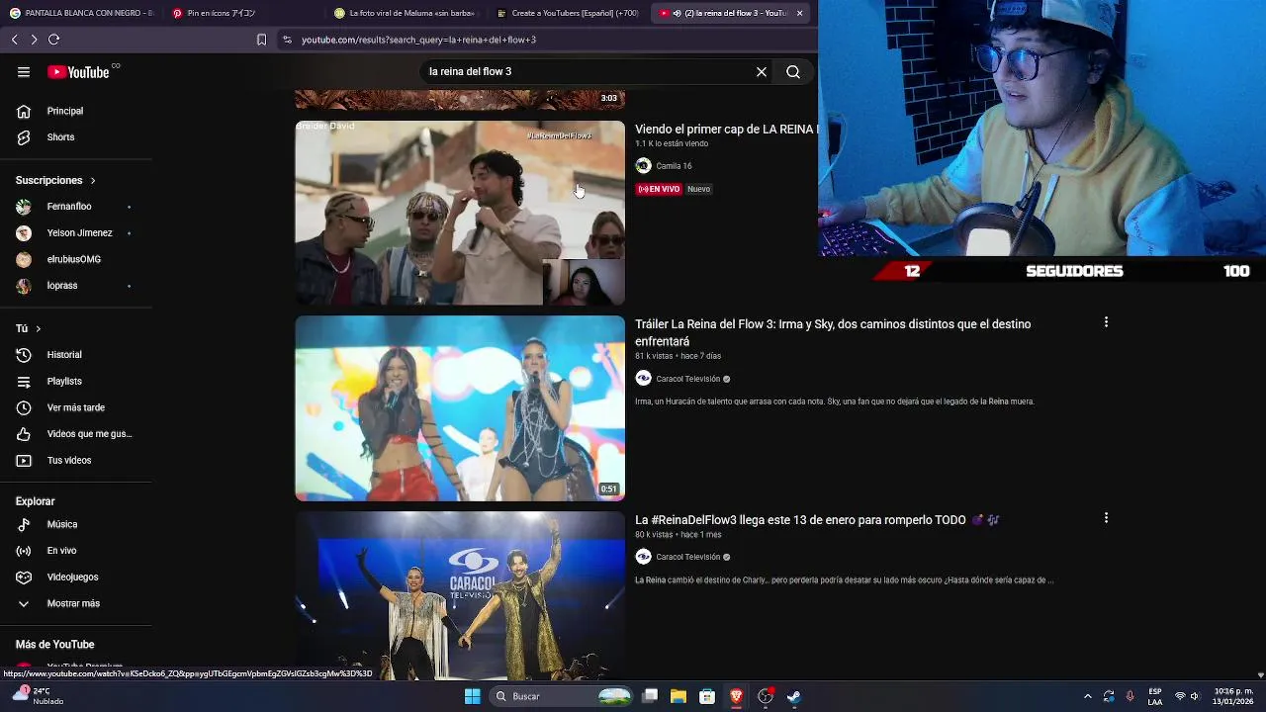Open Steam from taskbar
This screenshot has width=1266, height=712.
coord(794,696)
